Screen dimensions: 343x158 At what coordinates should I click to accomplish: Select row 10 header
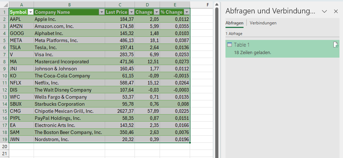[x=4, y=76]
